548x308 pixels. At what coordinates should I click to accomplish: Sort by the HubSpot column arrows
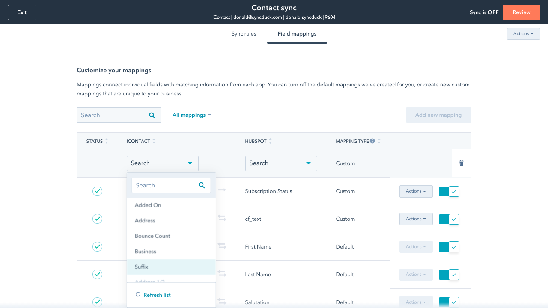point(270,141)
